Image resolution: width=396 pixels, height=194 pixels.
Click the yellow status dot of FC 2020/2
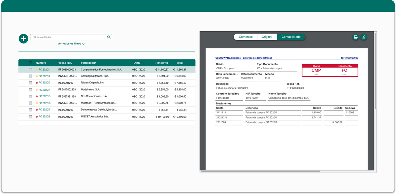tap(37, 76)
